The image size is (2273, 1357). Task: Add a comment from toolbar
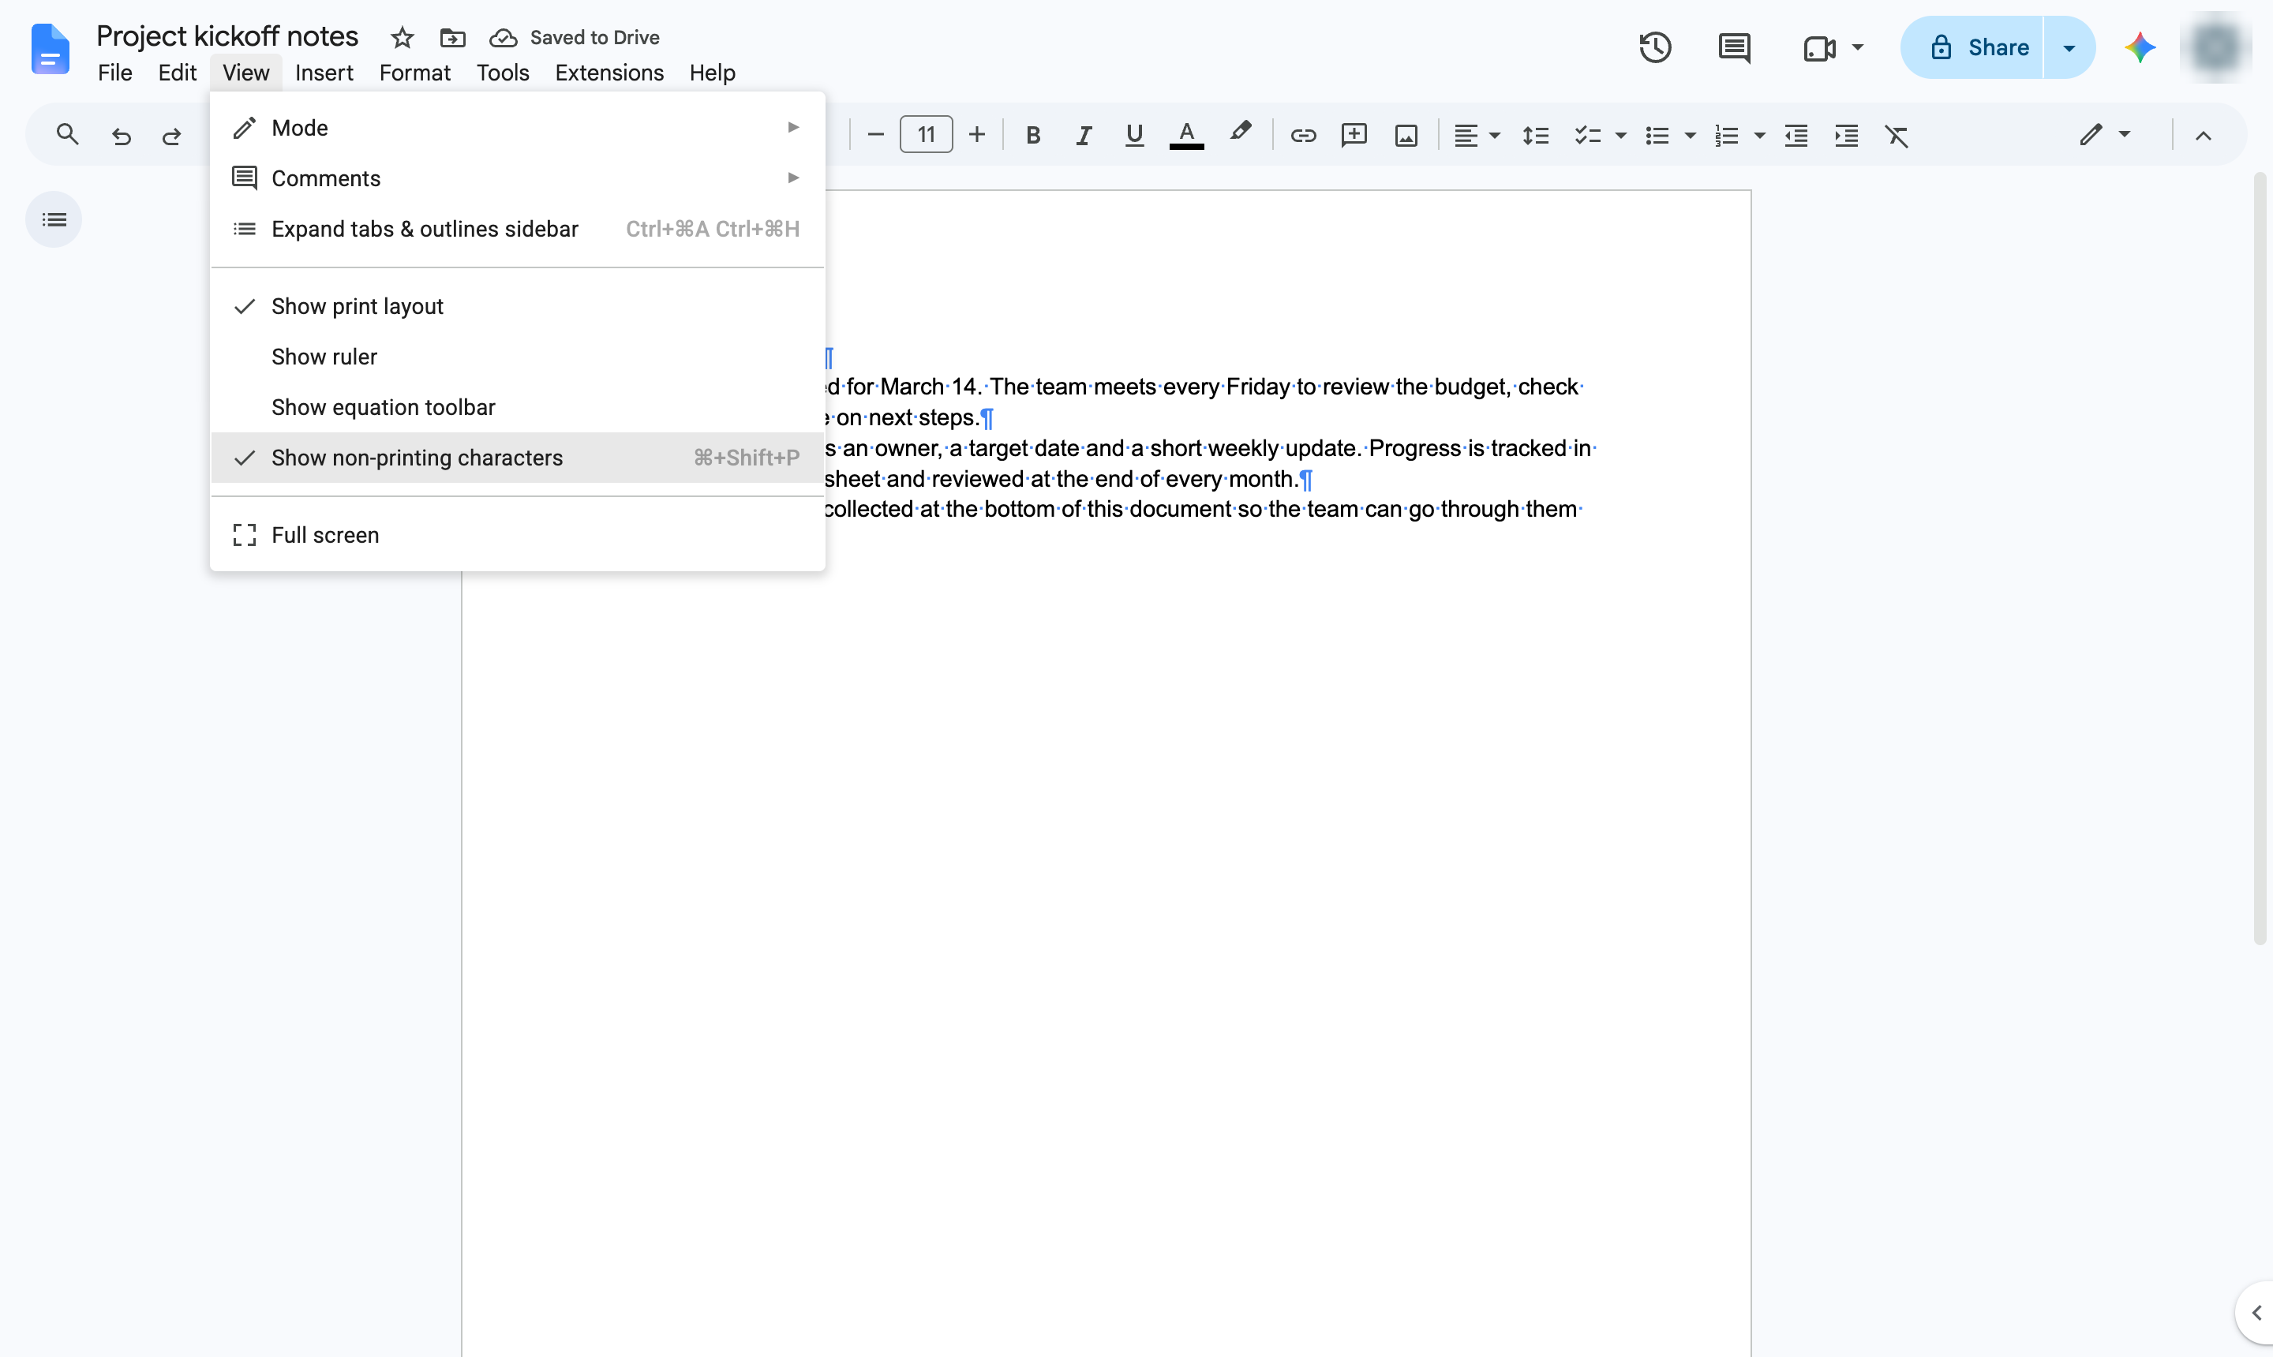pyautogui.click(x=1354, y=136)
